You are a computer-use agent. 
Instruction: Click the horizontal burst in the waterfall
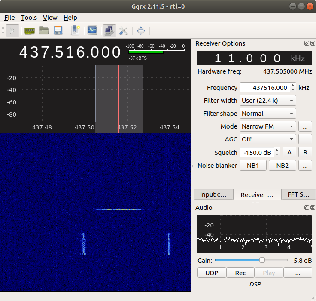(120, 209)
